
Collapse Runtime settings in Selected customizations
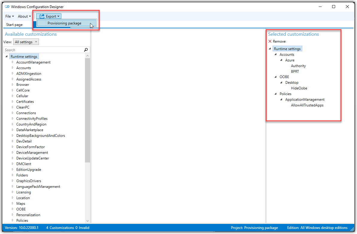270,49
